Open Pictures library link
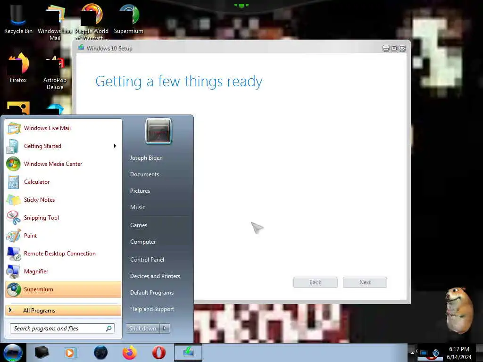The image size is (483, 362). point(140,191)
